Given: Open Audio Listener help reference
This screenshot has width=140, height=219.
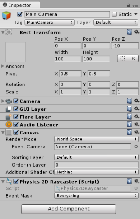Looking at the screenshot, I should tap(129, 124).
